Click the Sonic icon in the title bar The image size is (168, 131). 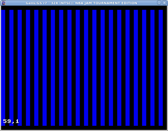tap(3, 3)
